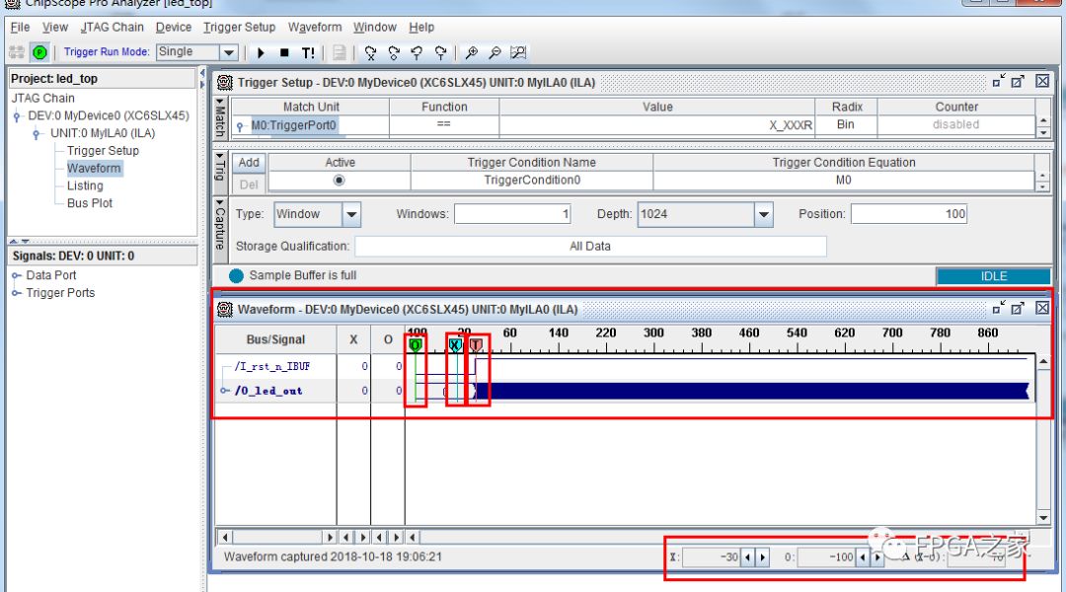This screenshot has width=1066, height=592.
Task: Select Listing in the project tree
Action: [85, 185]
